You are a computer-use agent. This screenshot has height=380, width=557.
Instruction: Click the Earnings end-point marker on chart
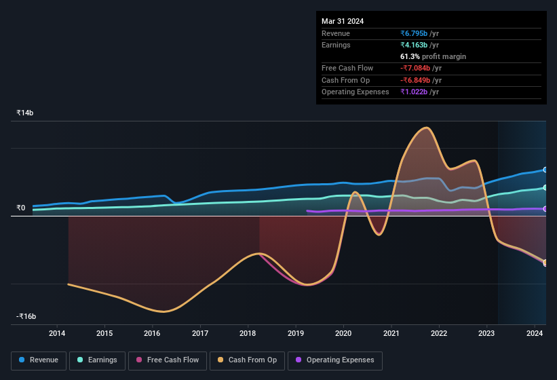pyautogui.click(x=545, y=187)
